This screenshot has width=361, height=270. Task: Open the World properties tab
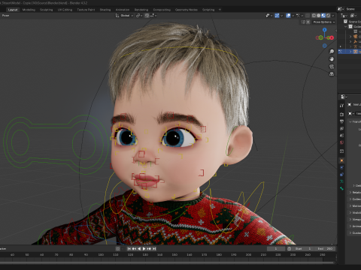coord(341,142)
